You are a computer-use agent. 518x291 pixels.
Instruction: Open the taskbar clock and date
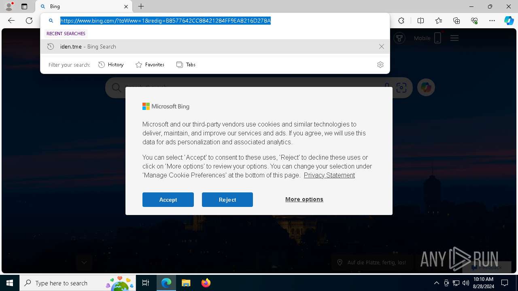coord(483,283)
